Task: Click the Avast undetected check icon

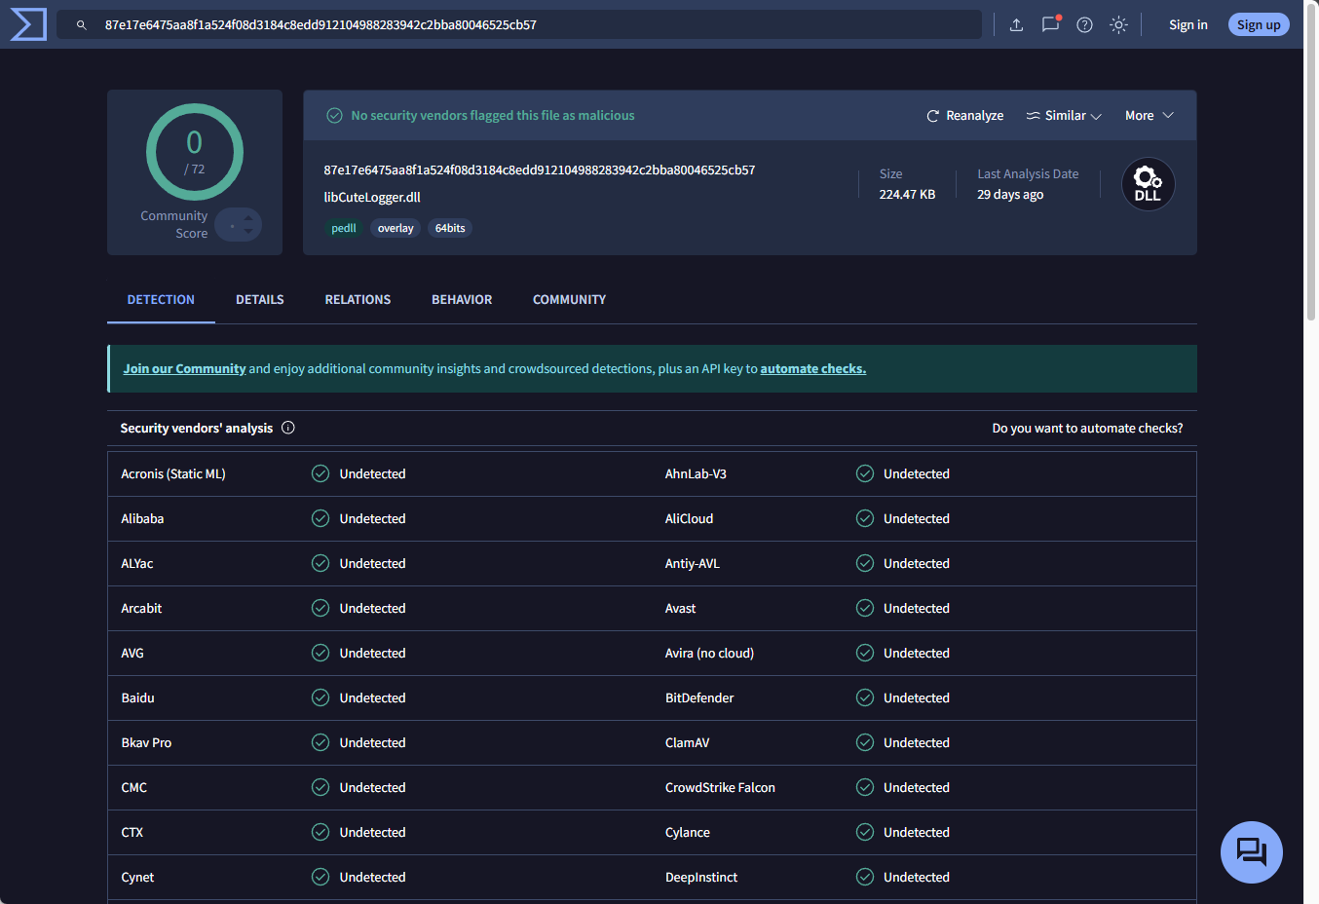Action: [865, 608]
